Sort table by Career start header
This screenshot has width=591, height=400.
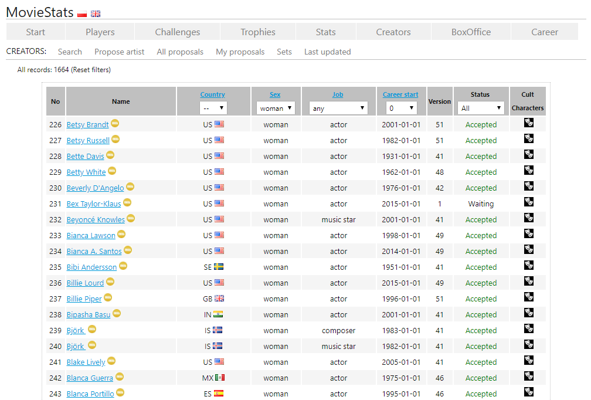coord(400,94)
